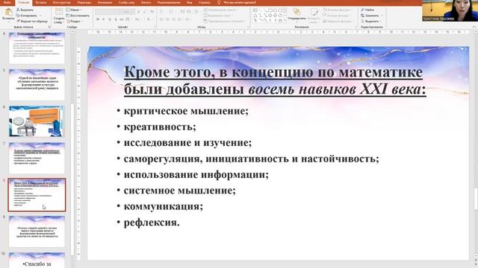Image resolution: width=478 pixels, height=268 pixels.
Task: Select slide 7 thumbnail in the panel
Action: coord(37,158)
